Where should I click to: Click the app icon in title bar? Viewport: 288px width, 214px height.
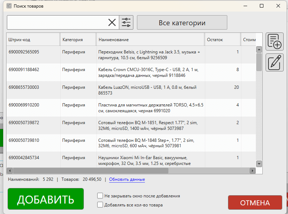pos(9,6)
